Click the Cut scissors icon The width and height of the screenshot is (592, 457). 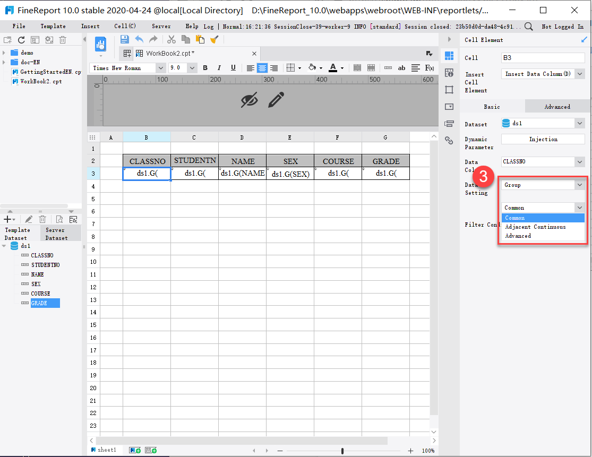click(171, 38)
